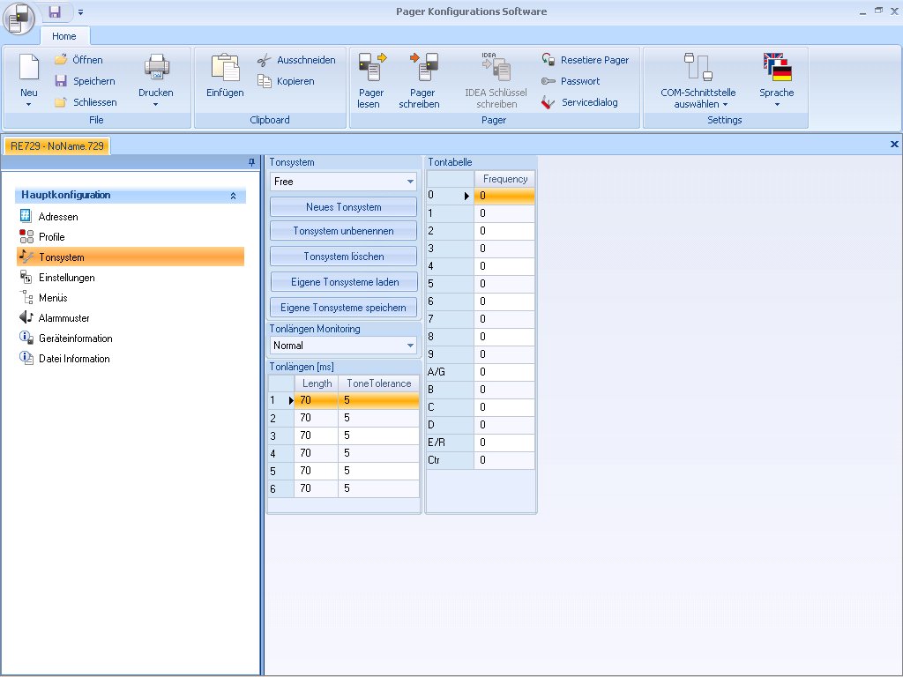The width and height of the screenshot is (903, 677).
Task: Collapse the Hauptkonfiguration section
Action: (x=233, y=196)
